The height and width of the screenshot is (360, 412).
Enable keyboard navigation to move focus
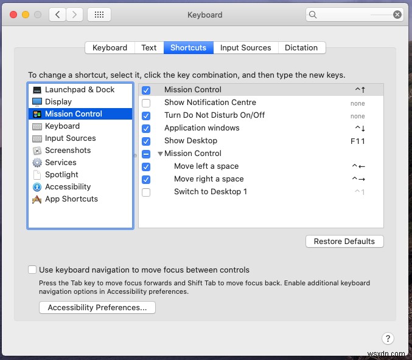coord(32,270)
